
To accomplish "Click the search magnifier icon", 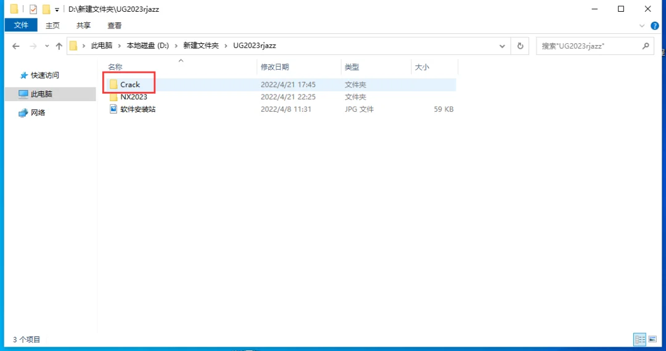I will click(x=646, y=46).
